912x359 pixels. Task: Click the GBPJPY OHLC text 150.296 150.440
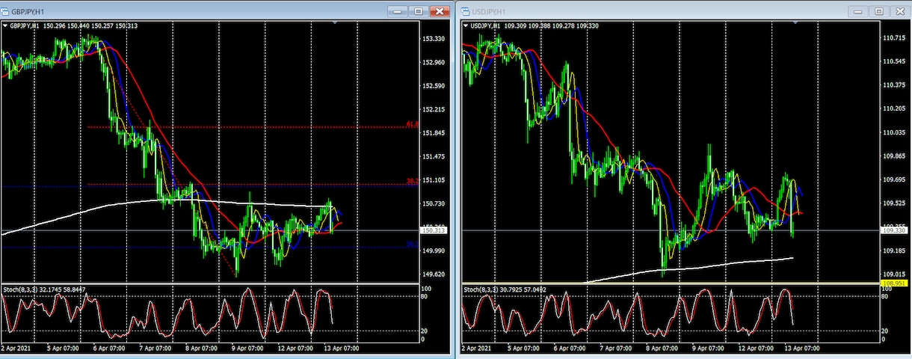[x=67, y=25]
